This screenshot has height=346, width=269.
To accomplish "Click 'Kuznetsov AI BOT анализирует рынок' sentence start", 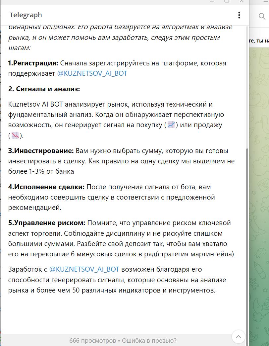I will click(x=67, y=104).
